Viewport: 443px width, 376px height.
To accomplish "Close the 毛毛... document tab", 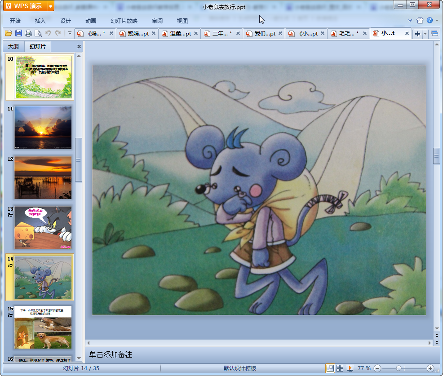I will (x=365, y=33).
